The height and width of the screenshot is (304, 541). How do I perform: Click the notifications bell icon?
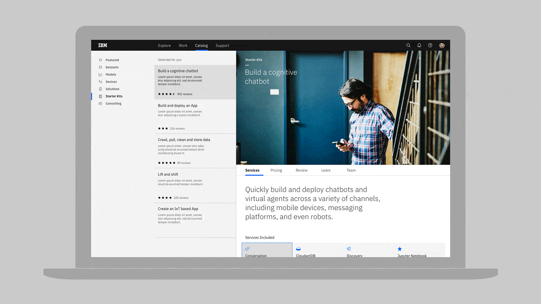(419, 45)
